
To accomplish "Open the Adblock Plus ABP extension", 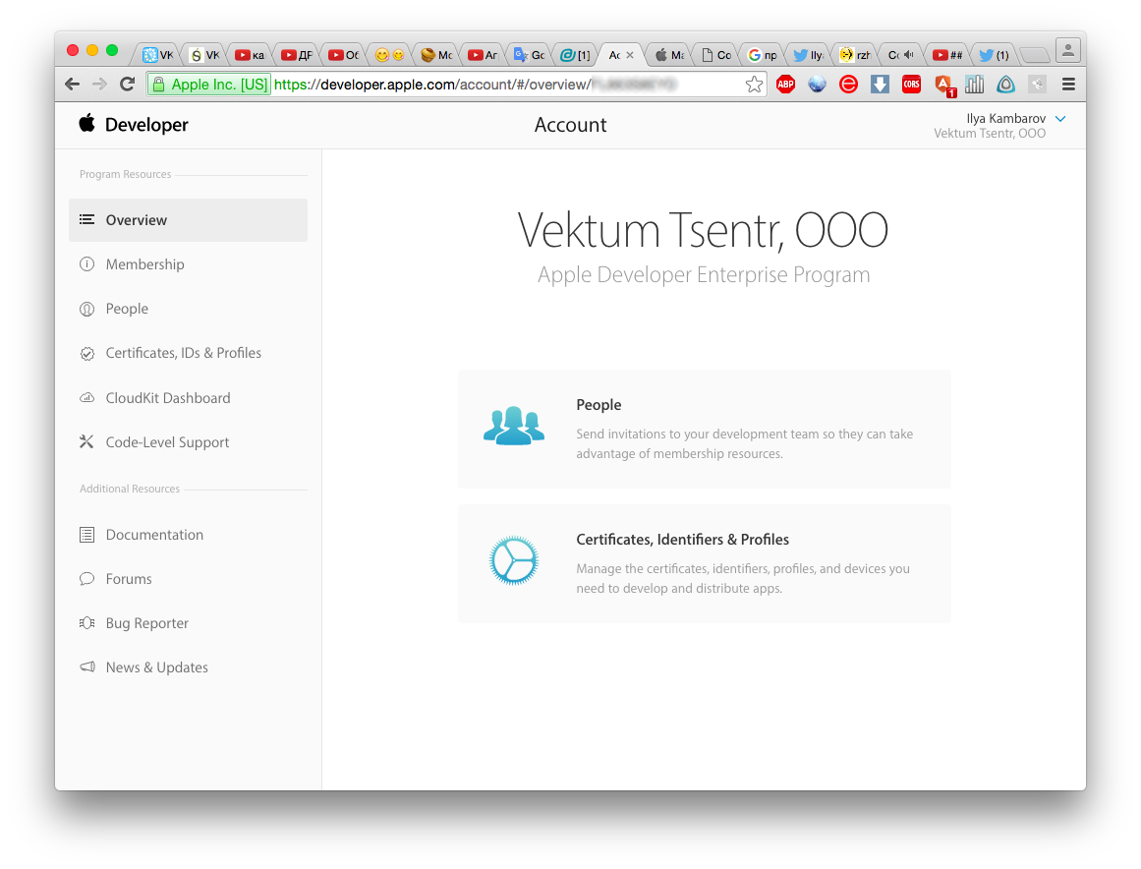I will coord(786,85).
